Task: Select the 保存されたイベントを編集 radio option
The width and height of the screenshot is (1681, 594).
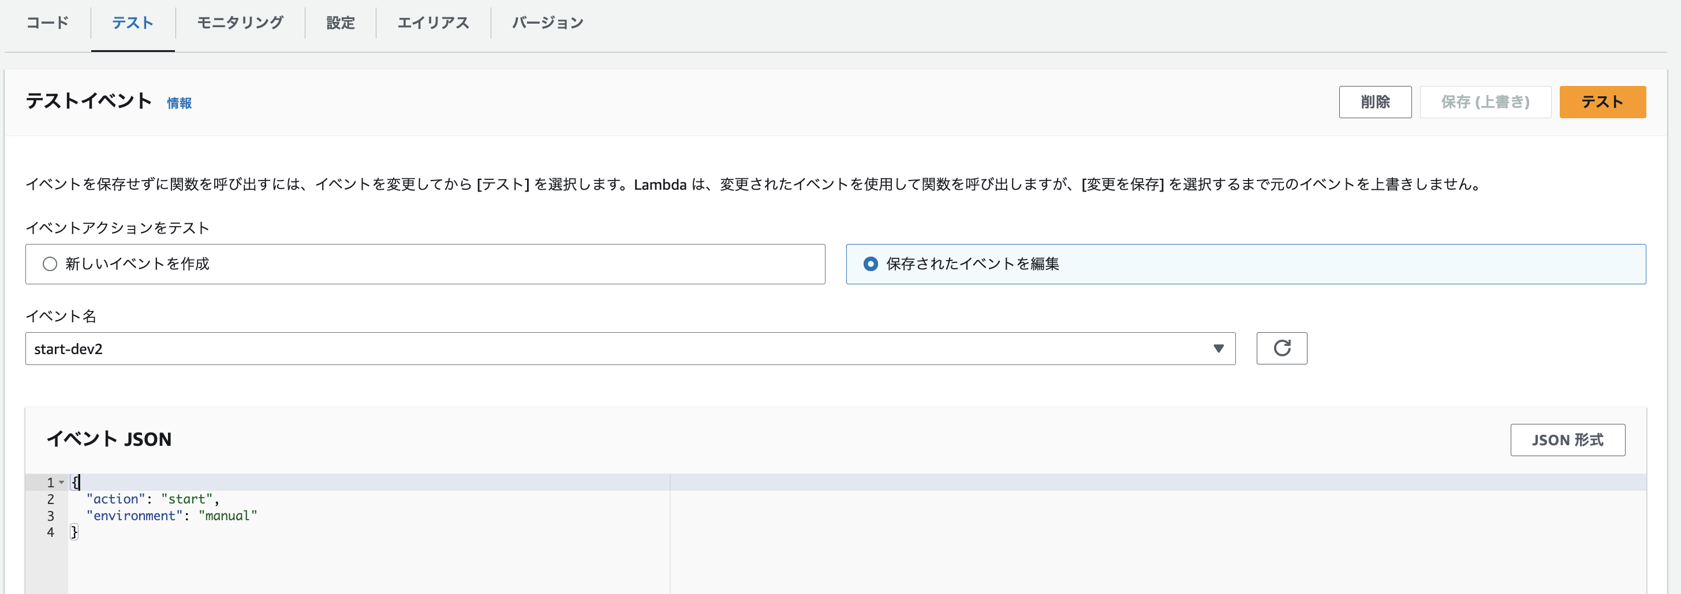Action: click(x=871, y=264)
